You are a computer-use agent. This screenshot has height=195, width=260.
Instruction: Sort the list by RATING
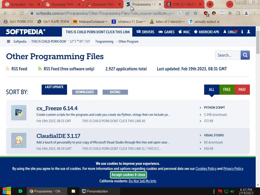pyautogui.click(x=115, y=92)
